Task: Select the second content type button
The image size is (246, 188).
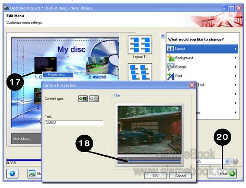Action: pos(94,99)
